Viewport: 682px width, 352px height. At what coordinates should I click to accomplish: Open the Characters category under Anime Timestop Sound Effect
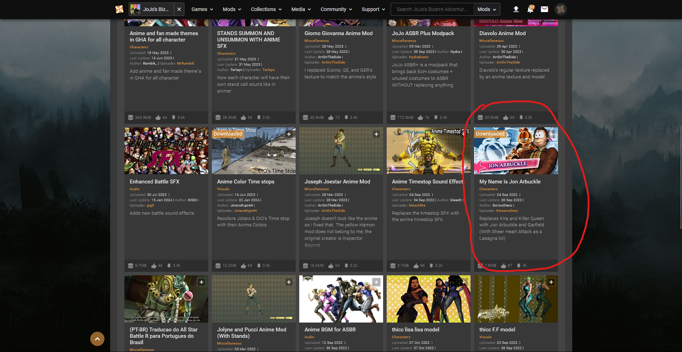[401, 189]
